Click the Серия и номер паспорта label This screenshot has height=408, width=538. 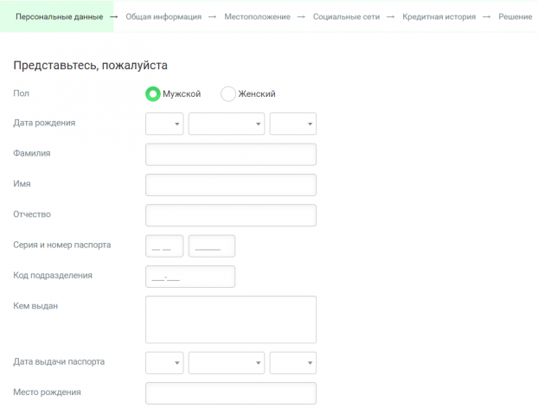click(x=62, y=245)
